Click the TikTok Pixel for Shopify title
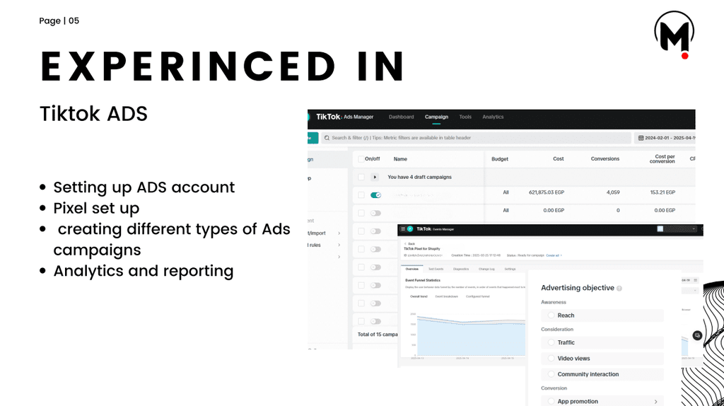The image size is (724, 406). click(x=421, y=249)
